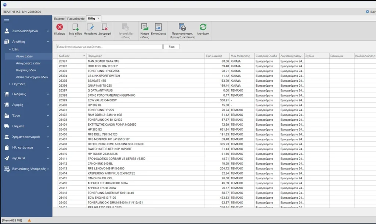Screen dimensions: 376x224
Task: Sort by the Μον.Μέτρησης column header
Action: pyautogui.click(x=242, y=56)
